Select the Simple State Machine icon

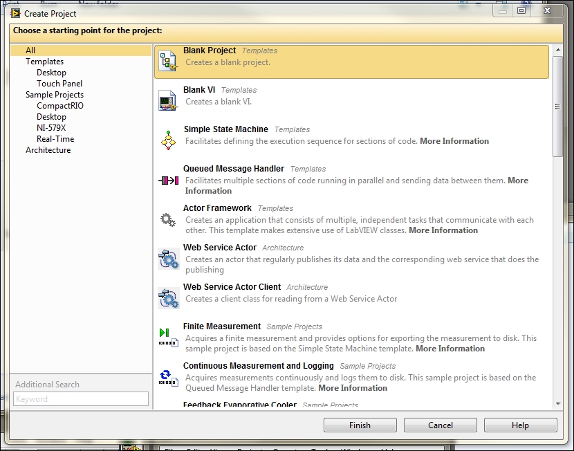point(168,140)
